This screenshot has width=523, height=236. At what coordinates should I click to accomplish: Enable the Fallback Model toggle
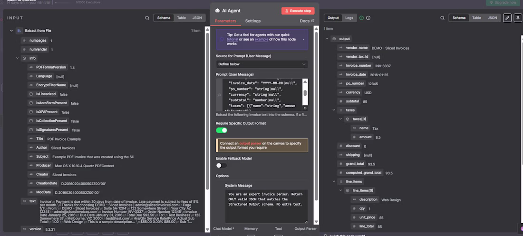[222, 165]
